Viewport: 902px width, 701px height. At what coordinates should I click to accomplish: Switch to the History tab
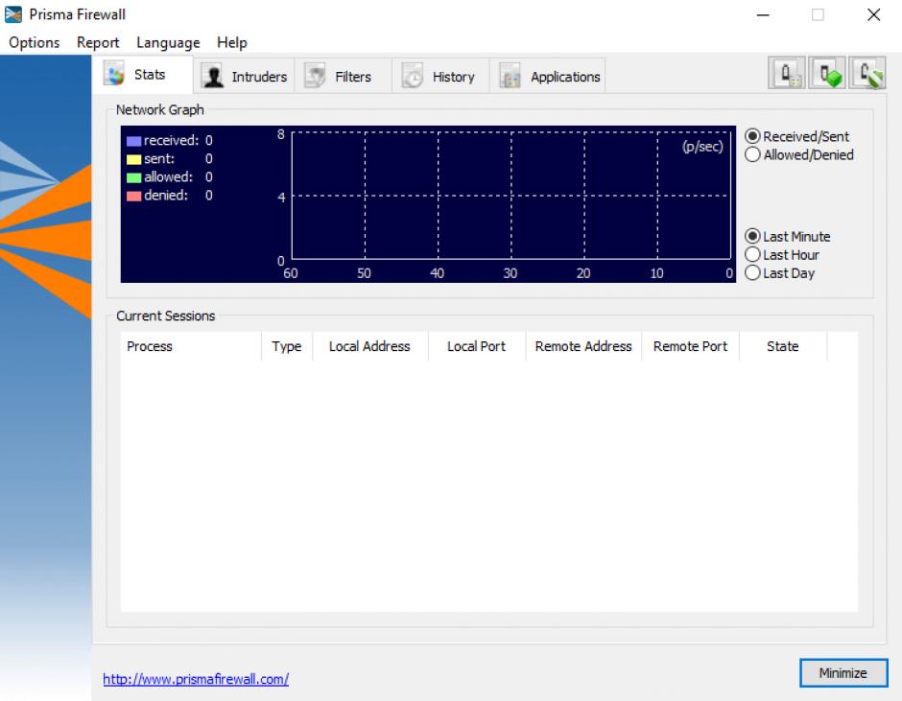pos(440,77)
